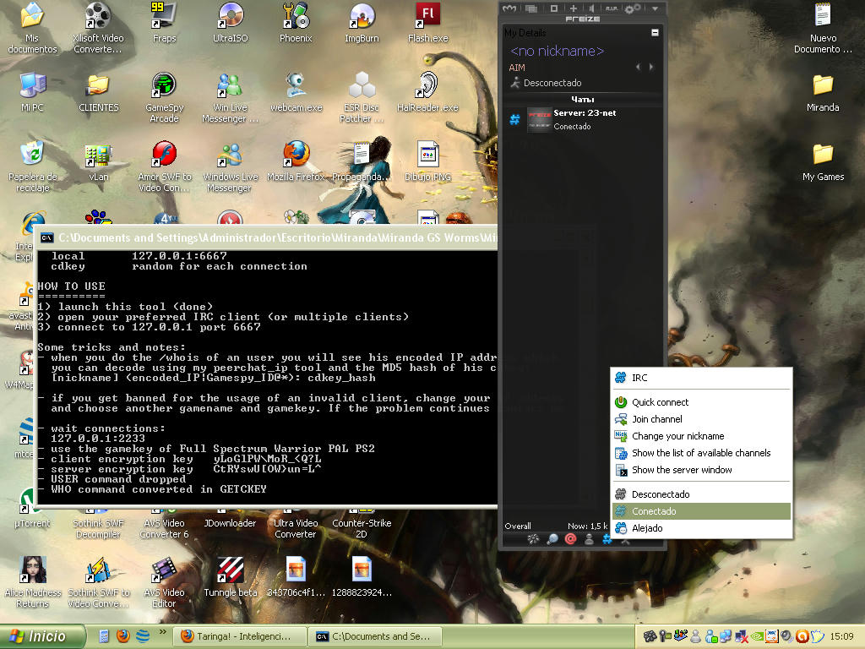Select the Server: 23-net contact
865x649 pixels.
click(x=583, y=119)
